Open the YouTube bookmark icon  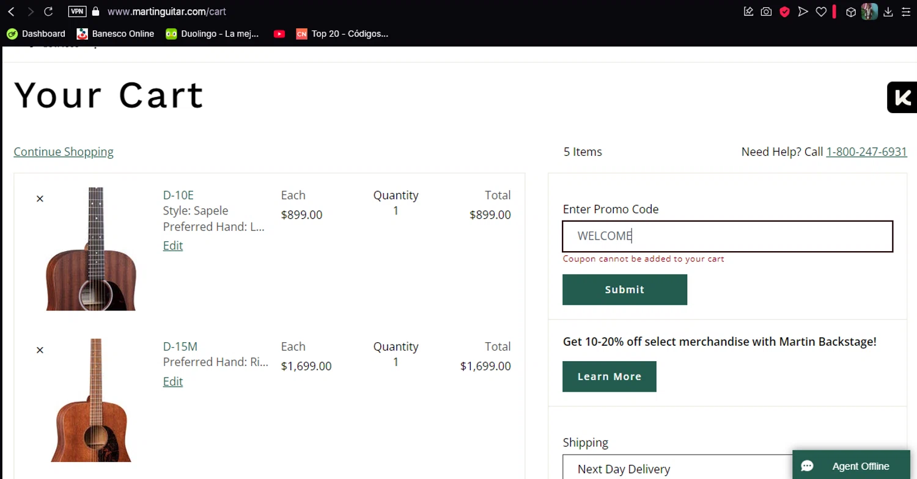click(279, 34)
